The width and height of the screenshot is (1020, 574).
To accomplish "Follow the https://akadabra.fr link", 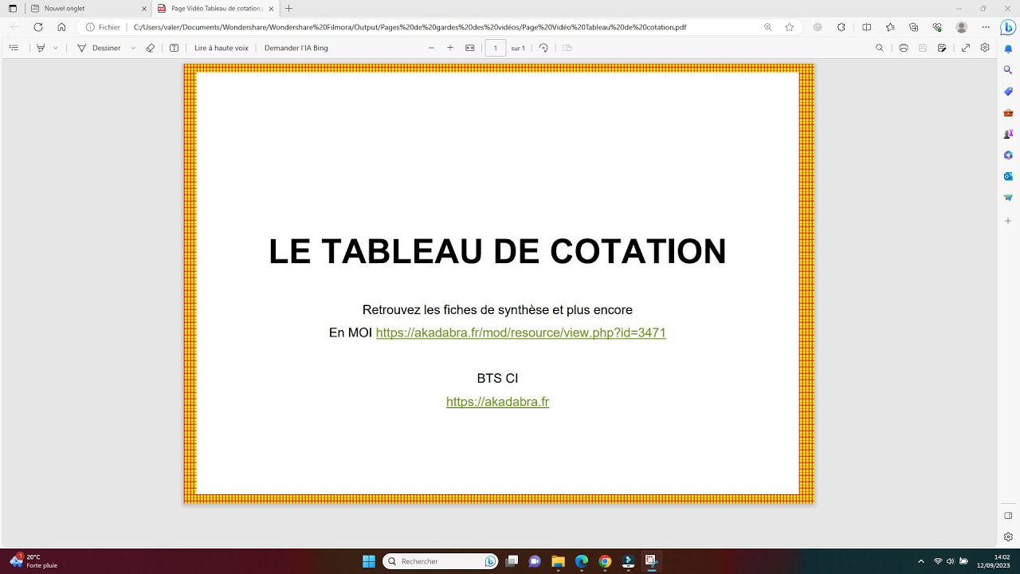I will (x=497, y=402).
